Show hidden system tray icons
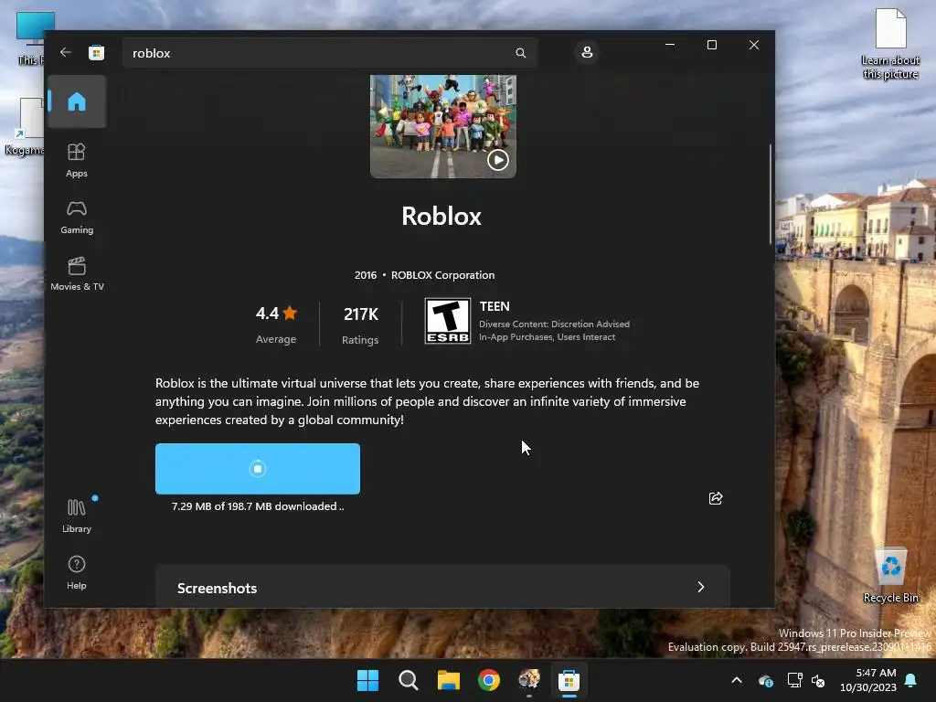Screen dimensions: 936x702 click(x=737, y=680)
